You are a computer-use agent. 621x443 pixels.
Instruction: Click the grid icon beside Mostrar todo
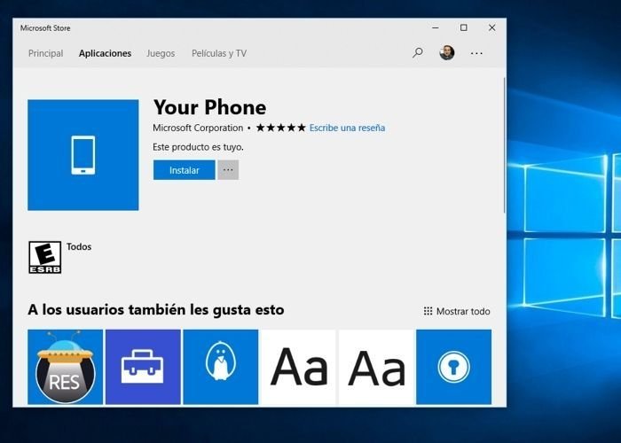428,311
